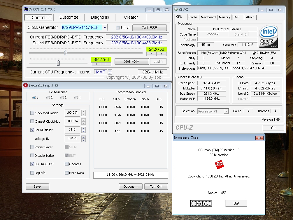Viewport: 293px width, 220px height.
Task: Click OK in CPU-Z window
Action: click(x=273, y=128)
